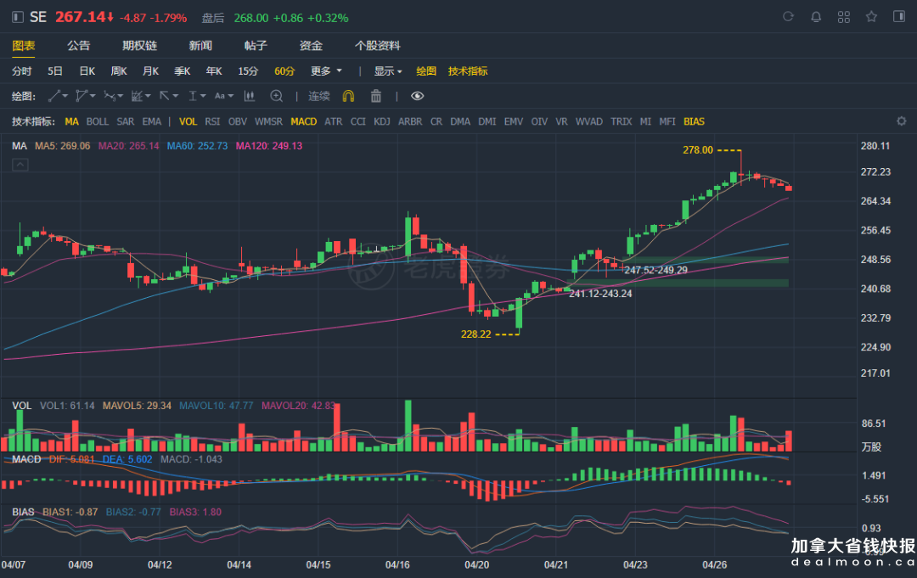This screenshot has height=578, width=917.
Task: Click the refresh icon in top bar
Action: pyautogui.click(x=788, y=17)
